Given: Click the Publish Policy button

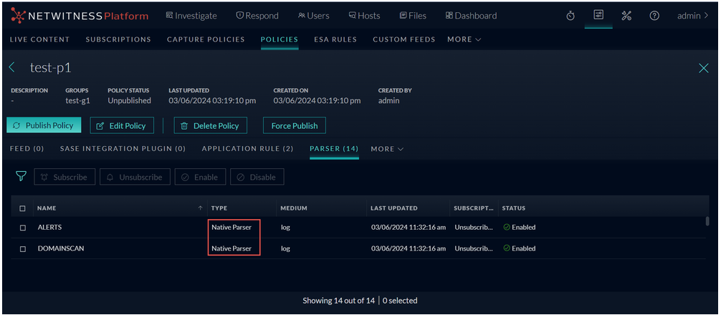Looking at the screenshot, I should [44, 125].
